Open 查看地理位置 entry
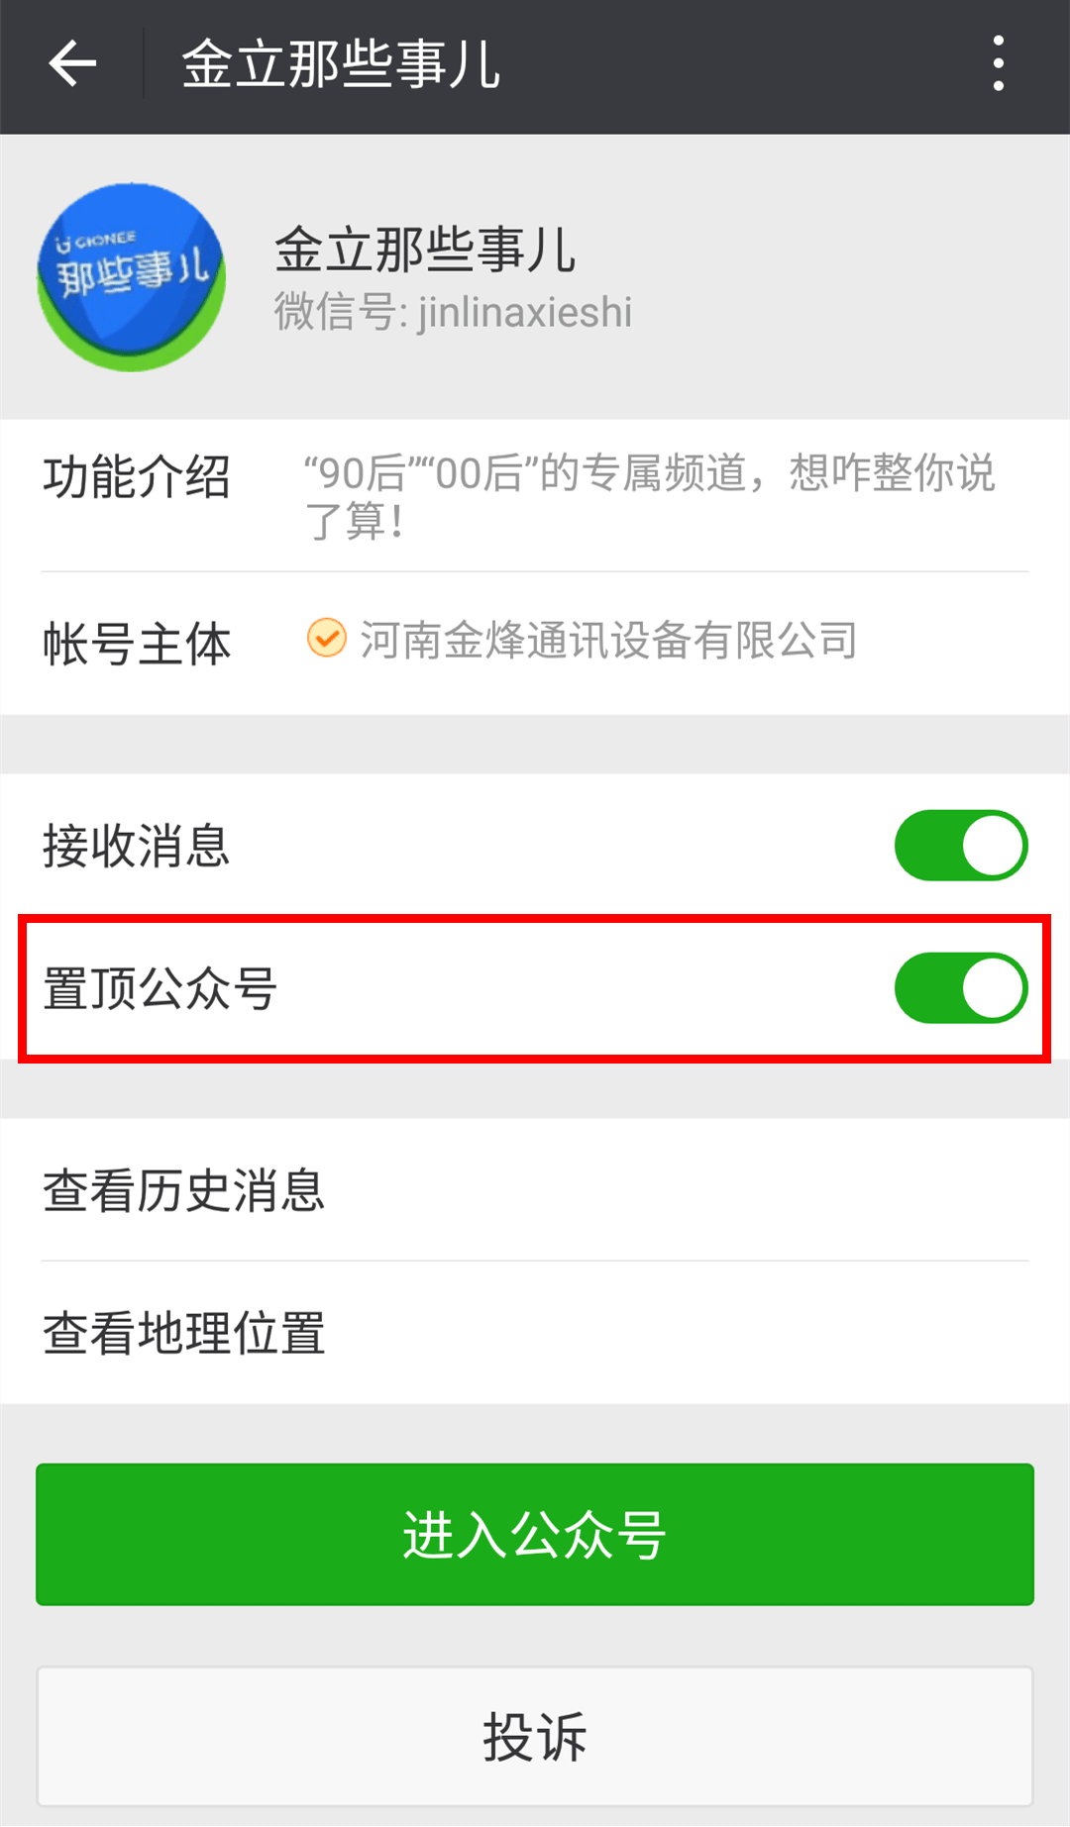1070x1827 pixels. pyautogui.click(x=535, y=1333)
